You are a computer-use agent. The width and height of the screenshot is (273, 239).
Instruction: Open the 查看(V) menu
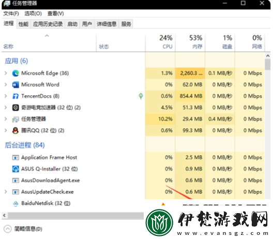pos(55,13)
